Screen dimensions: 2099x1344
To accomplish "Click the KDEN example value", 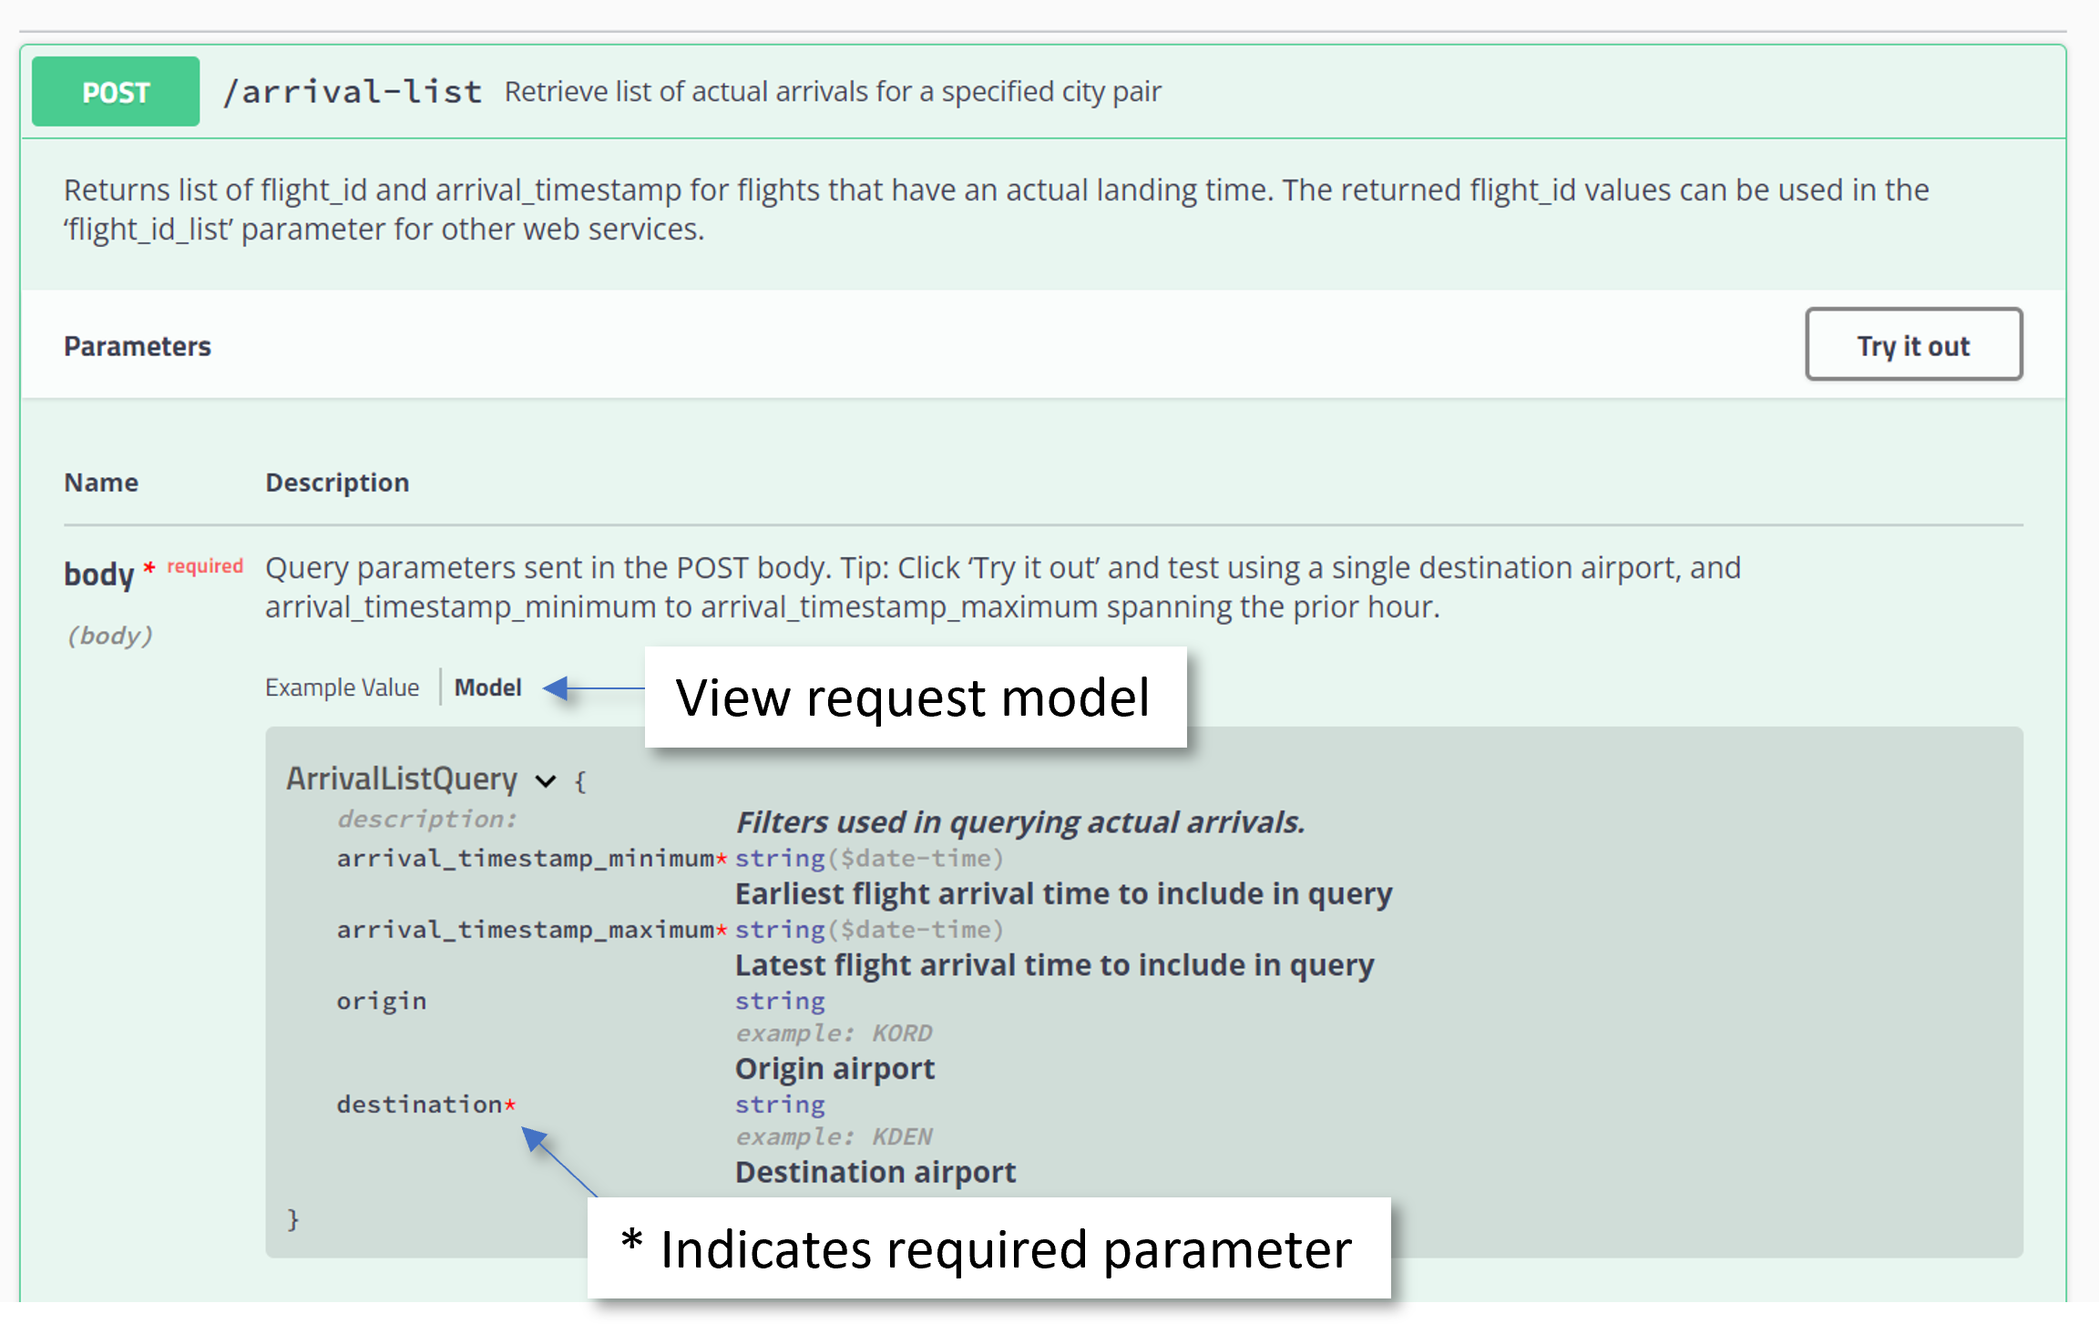I will coord(902,1137).
